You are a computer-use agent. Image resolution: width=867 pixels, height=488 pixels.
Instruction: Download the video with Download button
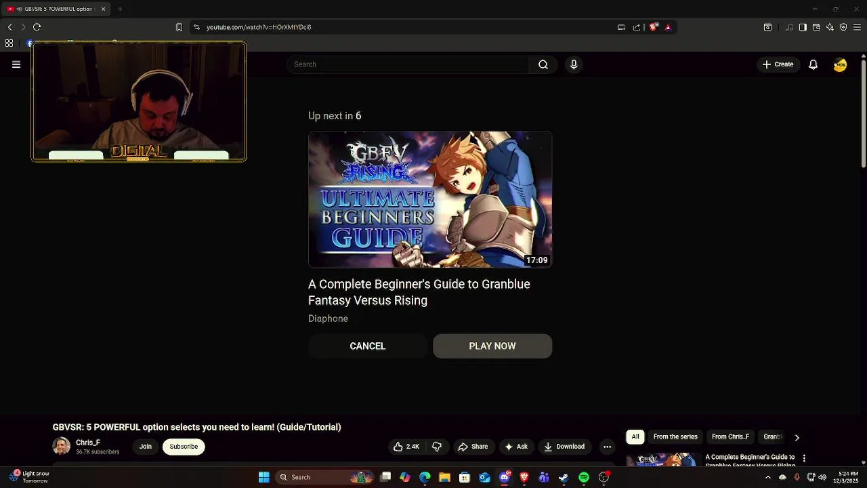click(564, 447)
